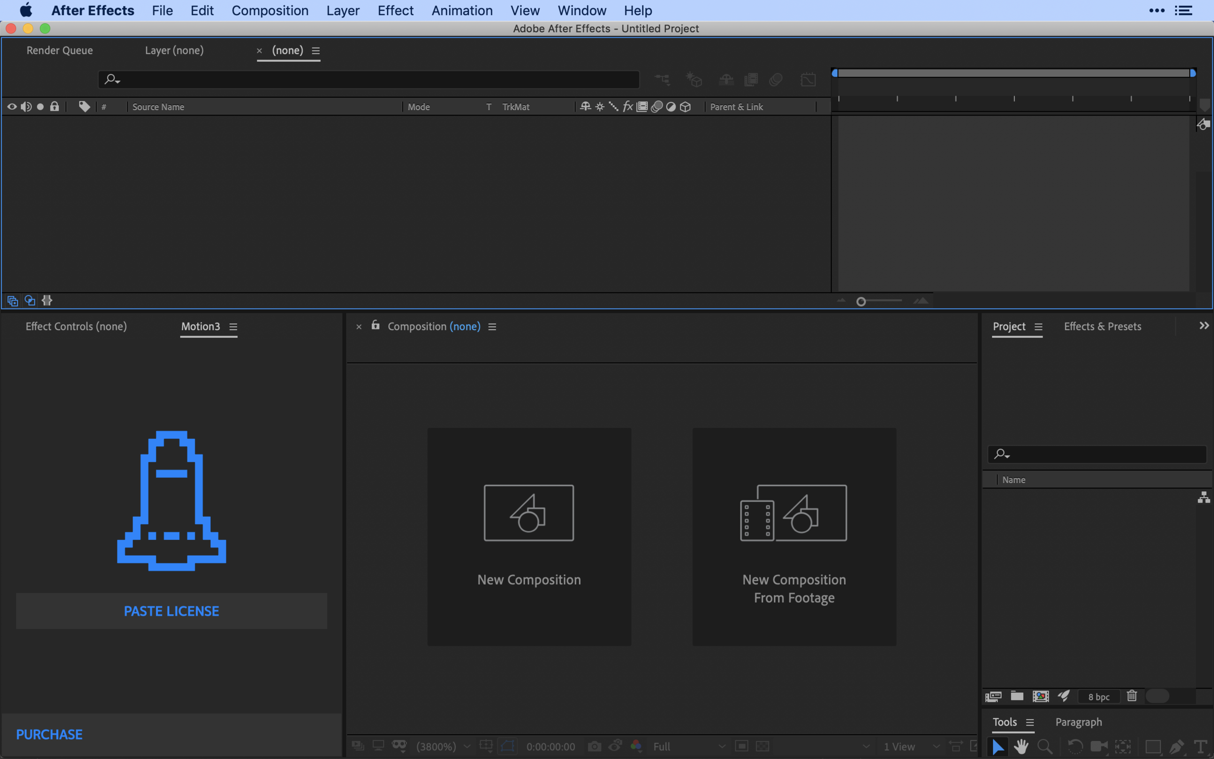Click Interpret Footage icon in Project panel
Image resolution: width=1214 pixels, height=759 pixels.
pos(993,696)
